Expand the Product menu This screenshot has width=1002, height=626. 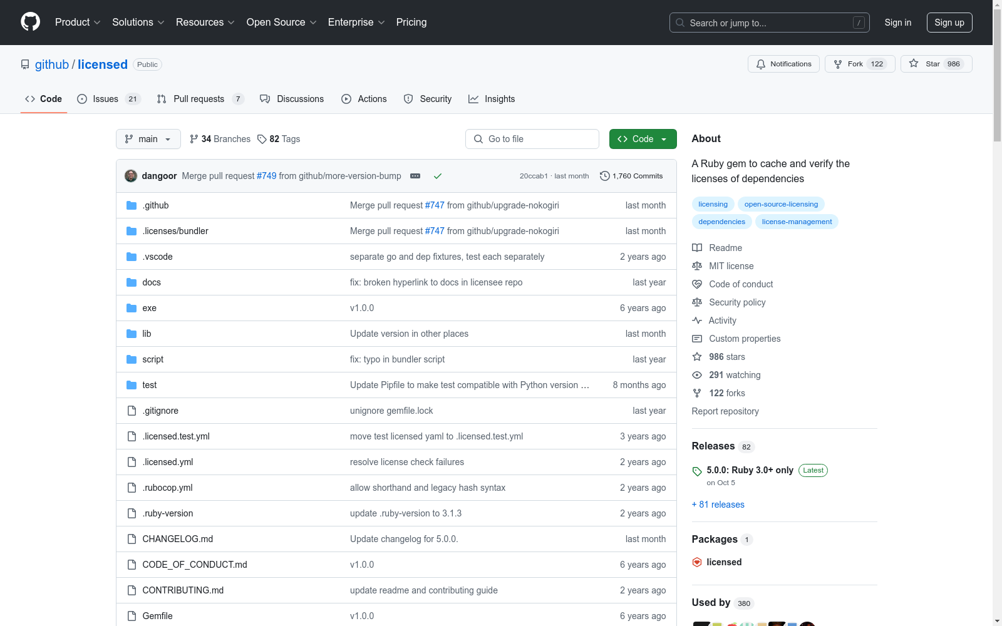[x=78, y=22]
